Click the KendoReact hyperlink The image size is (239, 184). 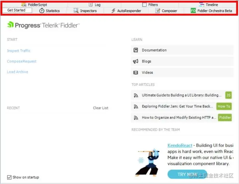[x=180, y=145]
